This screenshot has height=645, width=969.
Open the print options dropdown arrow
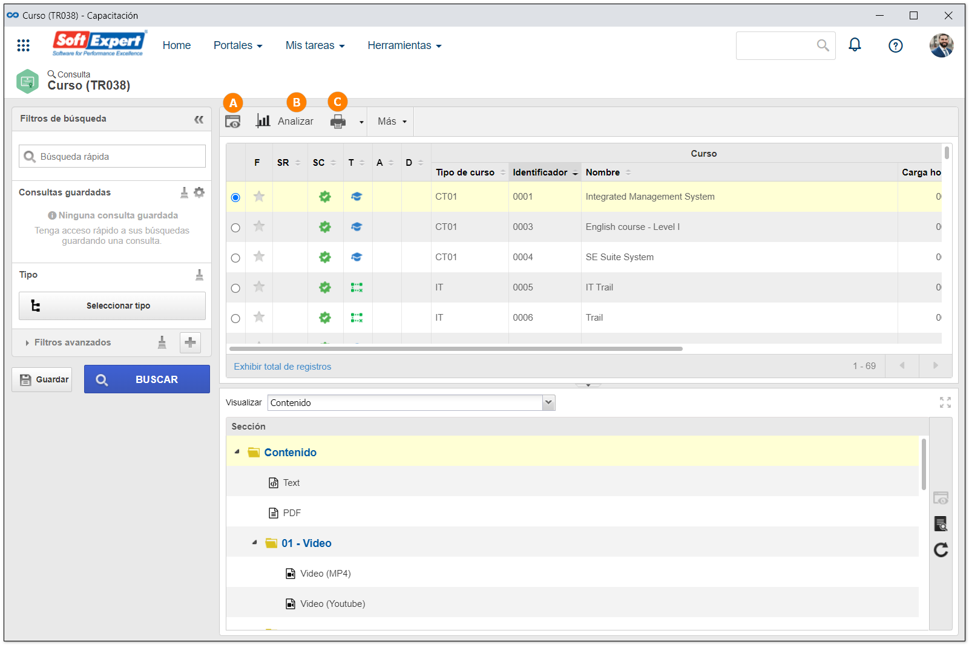[x=361, y=122]
